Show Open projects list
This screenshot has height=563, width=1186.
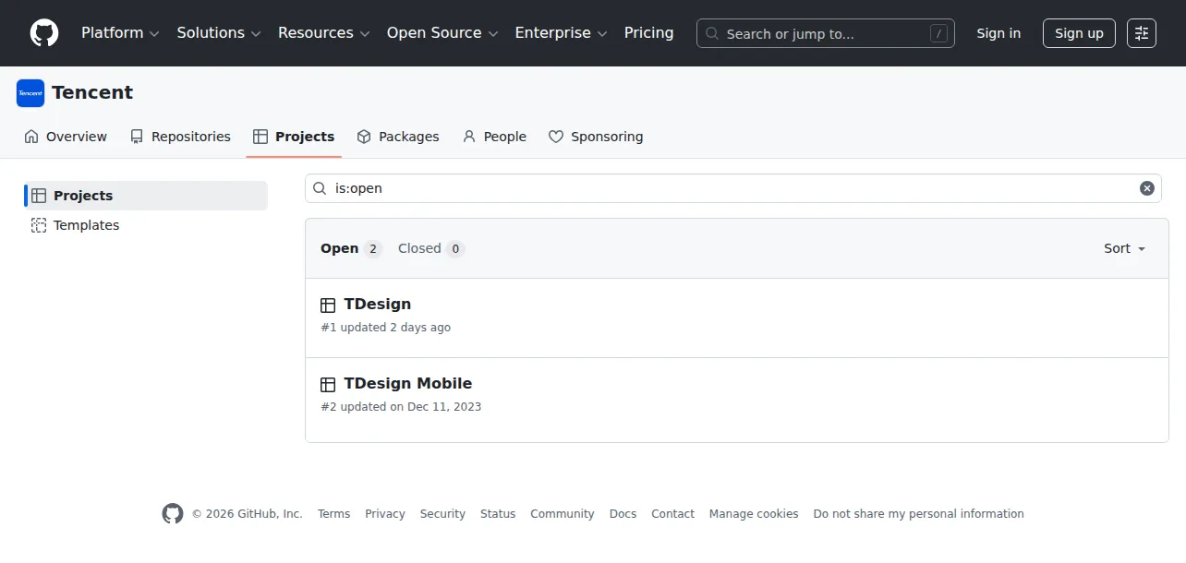(x=351, y=248)
